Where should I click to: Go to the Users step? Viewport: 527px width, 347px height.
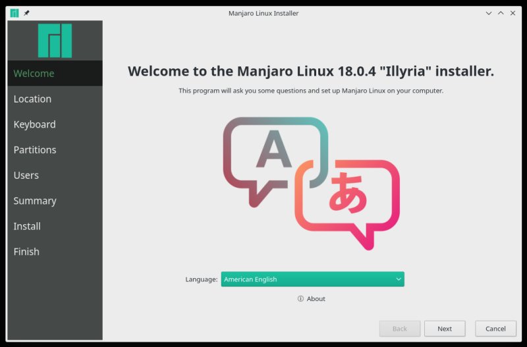pyautogui.click(x=55, y=175)
